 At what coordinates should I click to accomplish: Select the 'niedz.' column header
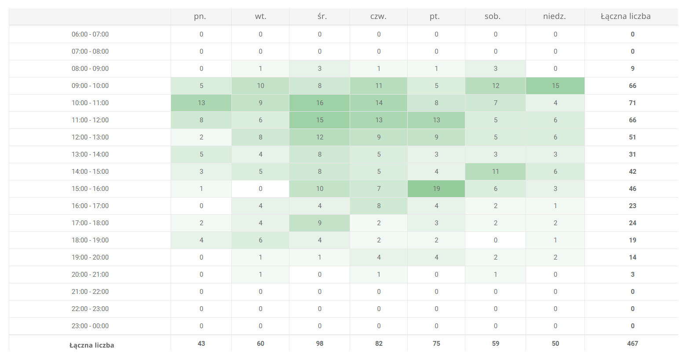(x=554, y=16)
